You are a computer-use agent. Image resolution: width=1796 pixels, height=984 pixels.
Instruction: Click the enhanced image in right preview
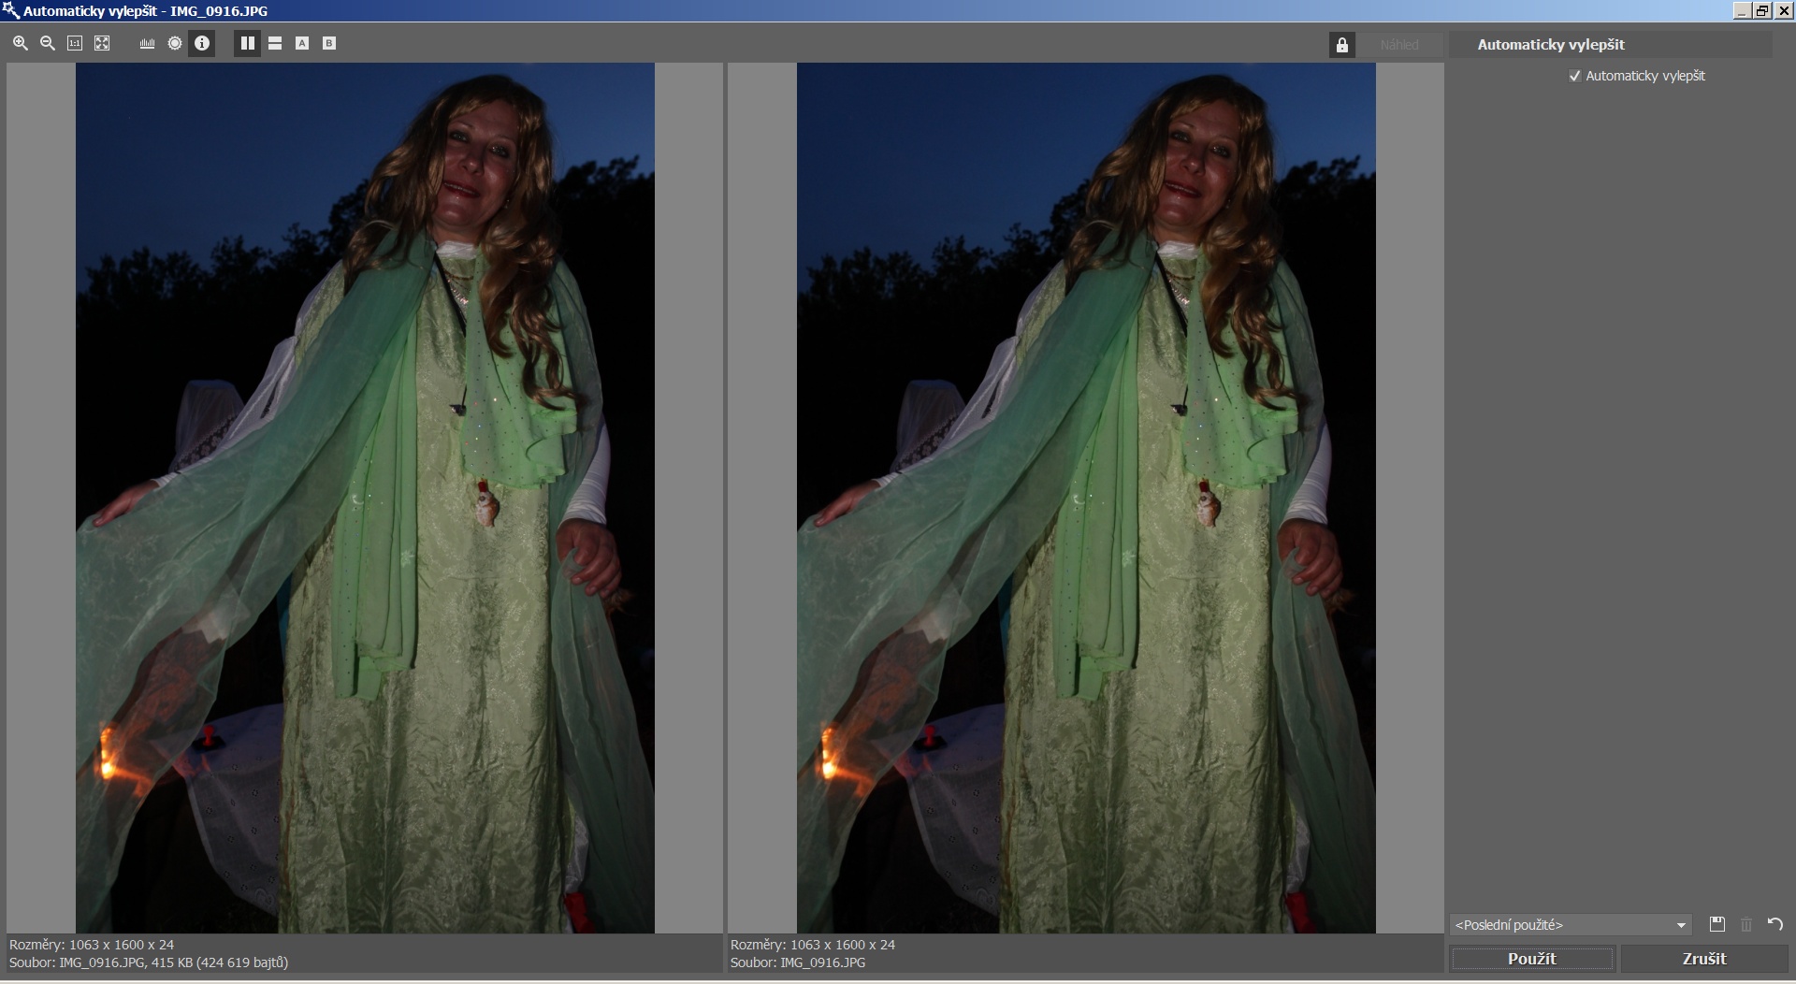click(x=1086, y=498)
